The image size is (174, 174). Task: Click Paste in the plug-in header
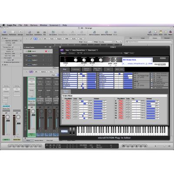132,53
